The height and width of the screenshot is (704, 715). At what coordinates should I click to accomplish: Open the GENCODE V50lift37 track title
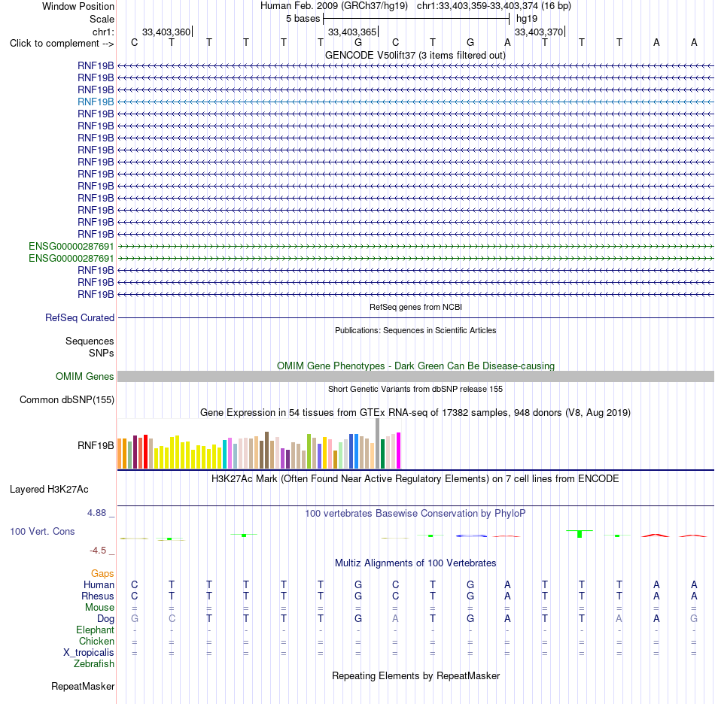click(415, 55)
